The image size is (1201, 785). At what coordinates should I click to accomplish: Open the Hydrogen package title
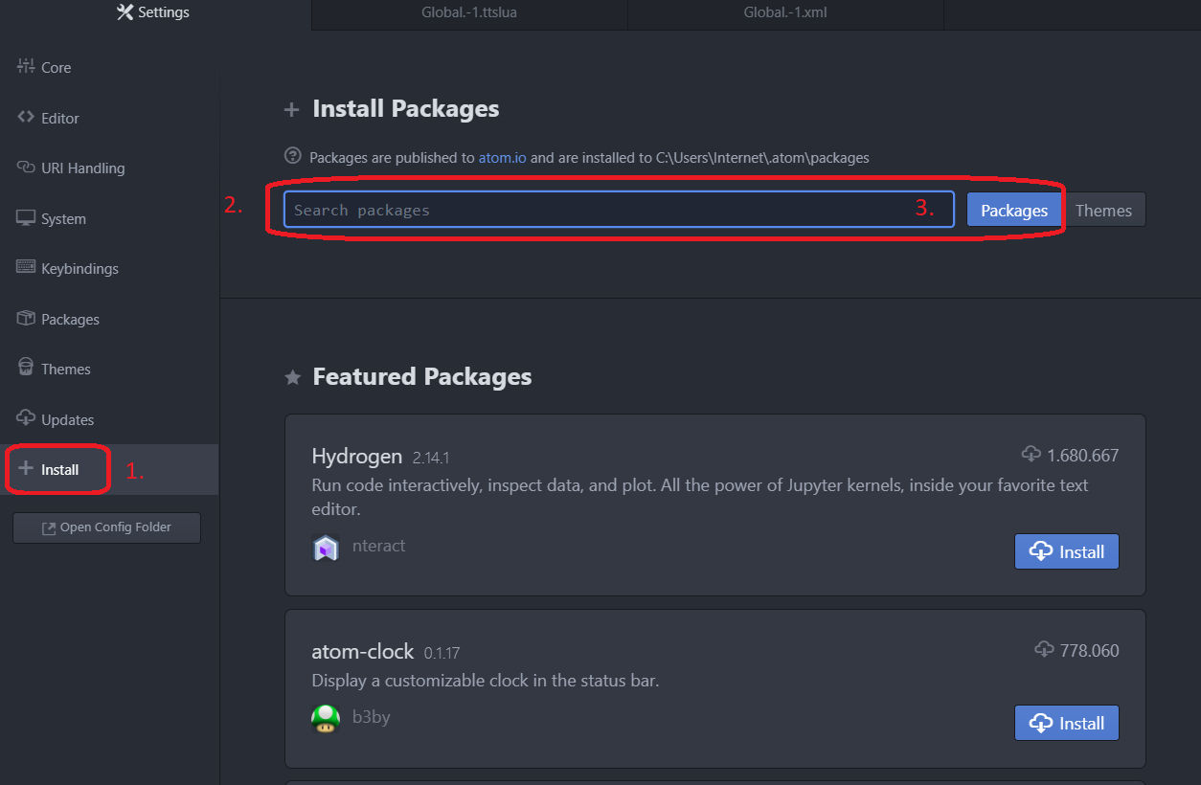coord(356,456)
